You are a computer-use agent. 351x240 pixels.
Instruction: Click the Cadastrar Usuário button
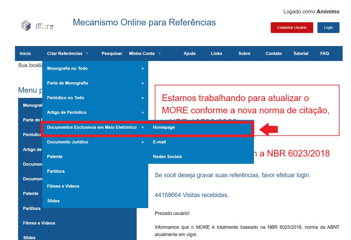[292, 27]
